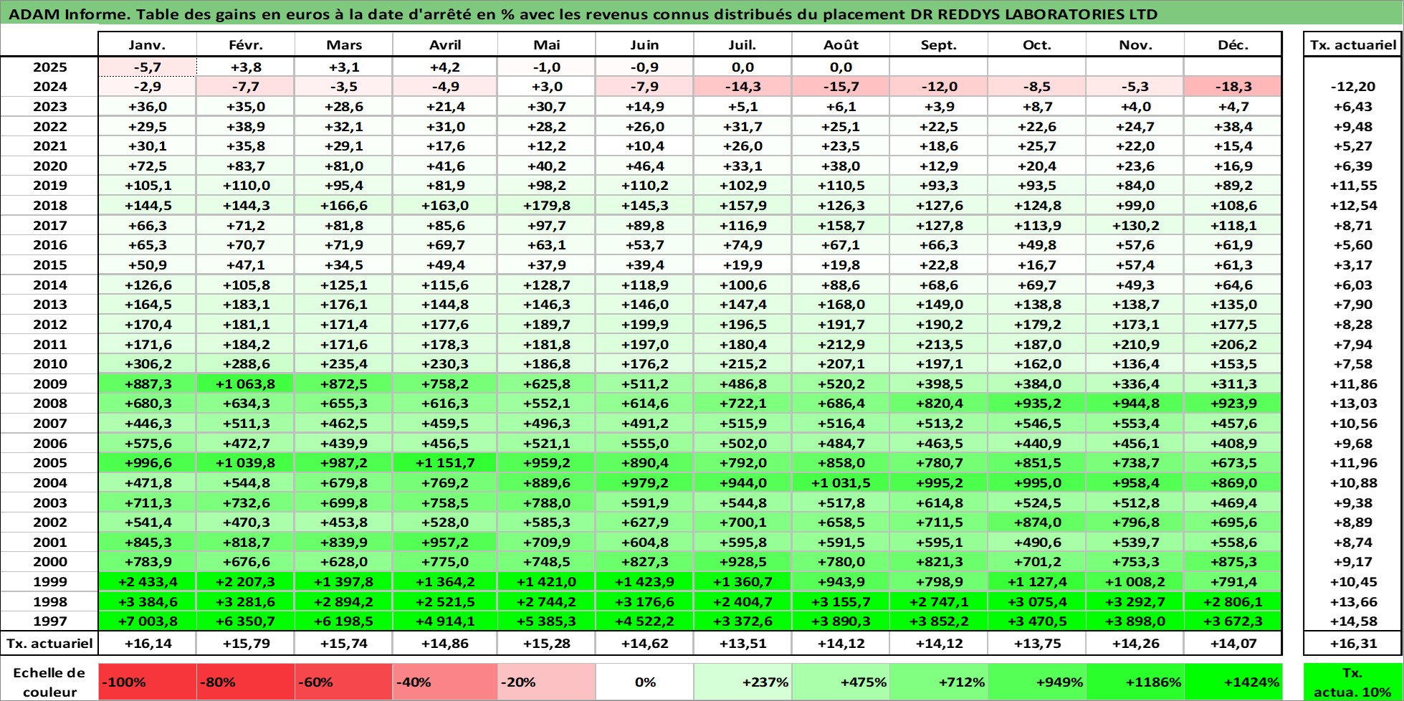Select cell +36,0 for January 2023

coord(147,106)
